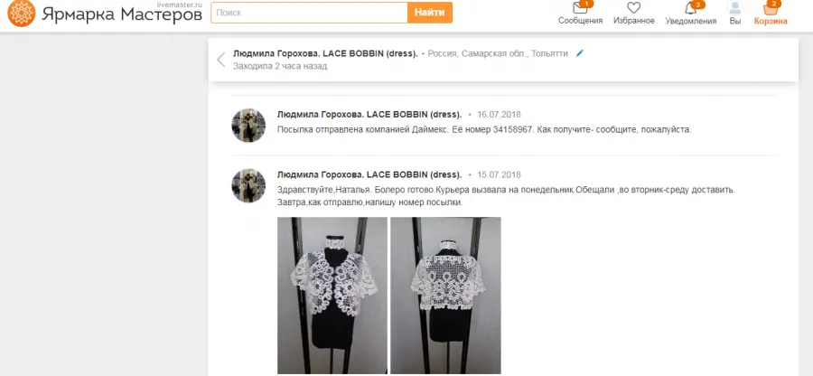
Task: Click the Сообщения label in top navigation
Action: point(580,21)
